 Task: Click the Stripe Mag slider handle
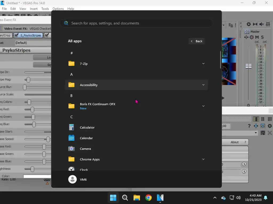(x=28, y=80)
